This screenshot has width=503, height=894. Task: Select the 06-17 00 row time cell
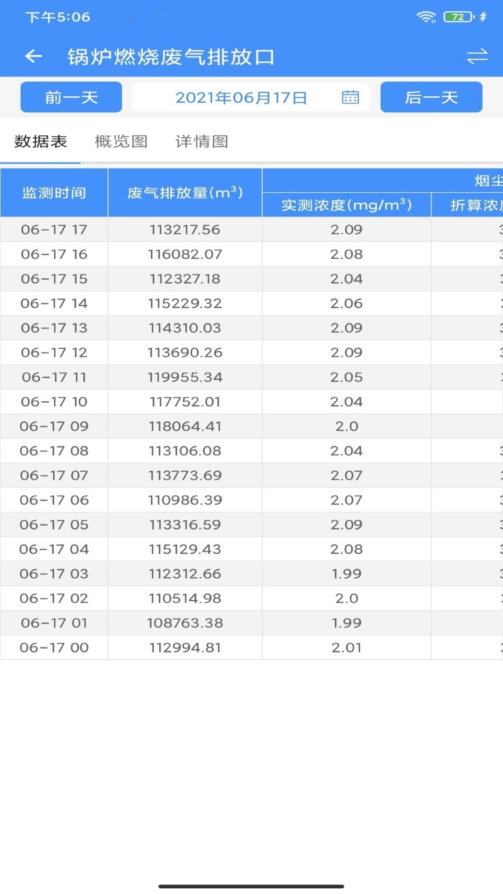pyautogui.click(x=54, y=648)
